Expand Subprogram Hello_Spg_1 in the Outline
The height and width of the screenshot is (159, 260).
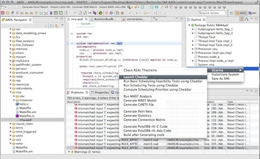193,29
